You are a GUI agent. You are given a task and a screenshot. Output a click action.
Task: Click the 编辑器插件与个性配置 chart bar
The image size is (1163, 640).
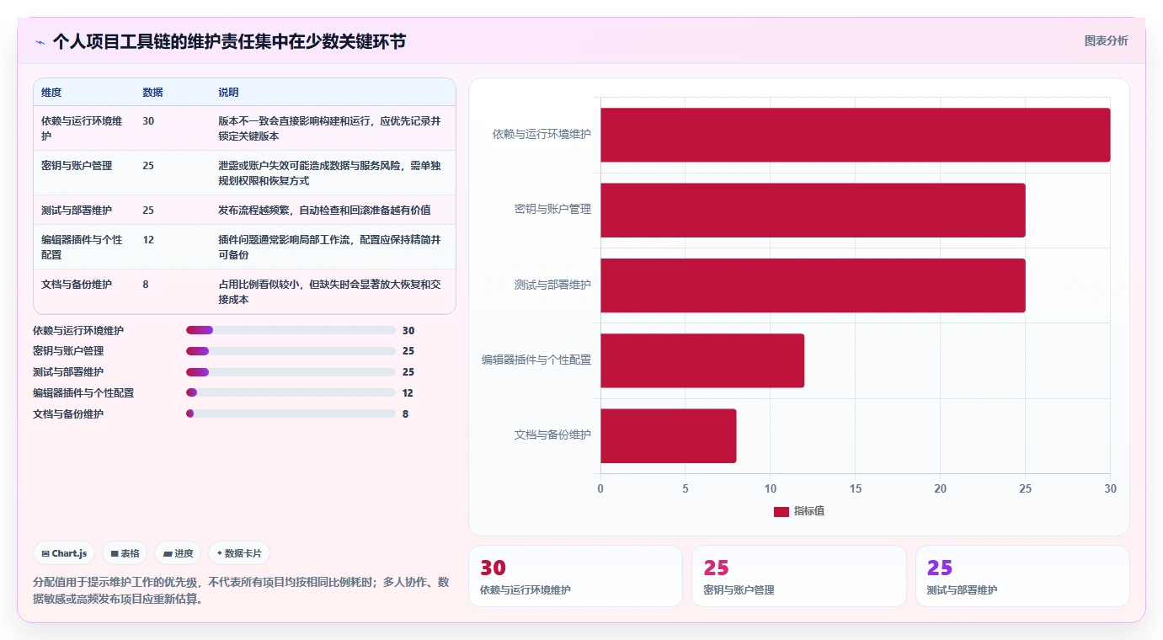point(702,360)
